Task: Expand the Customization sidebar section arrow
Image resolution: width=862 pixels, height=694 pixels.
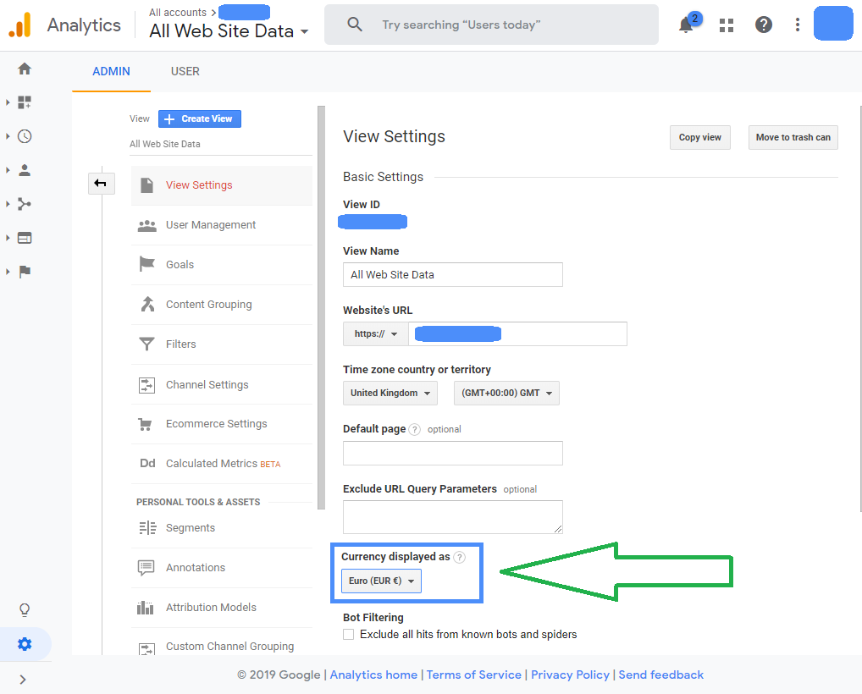Action: point(8,102)
